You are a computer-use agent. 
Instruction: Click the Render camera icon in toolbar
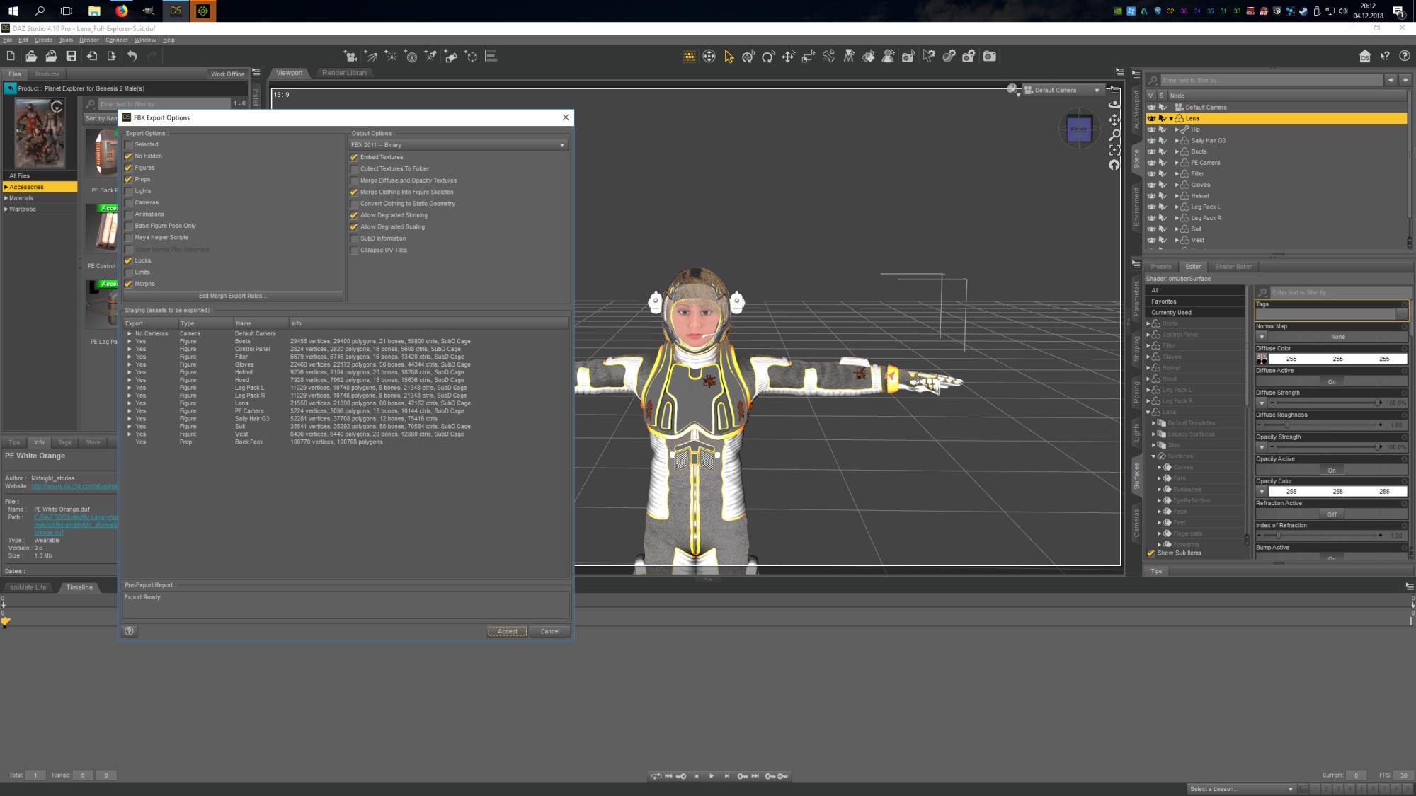click(990, 56)
